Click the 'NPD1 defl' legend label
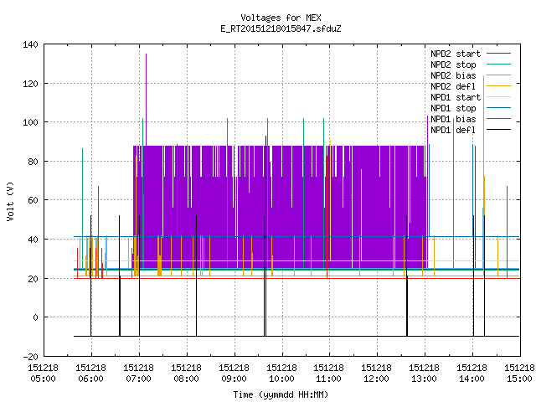Image resolution: width=536 pixels, height=402 pixels. 453,131
